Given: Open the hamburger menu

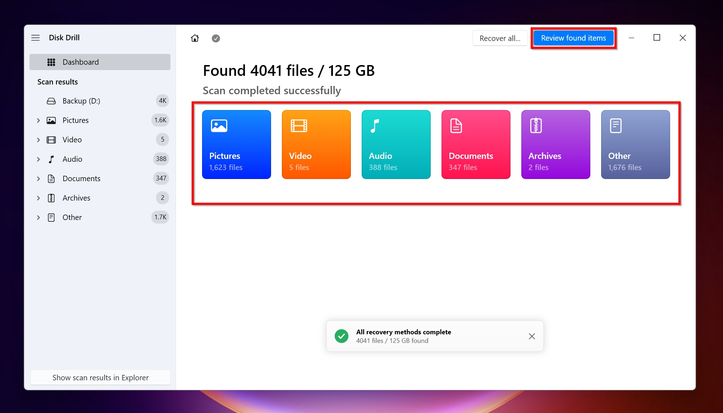Looking at the screenshot, I should tap(35, 38).
